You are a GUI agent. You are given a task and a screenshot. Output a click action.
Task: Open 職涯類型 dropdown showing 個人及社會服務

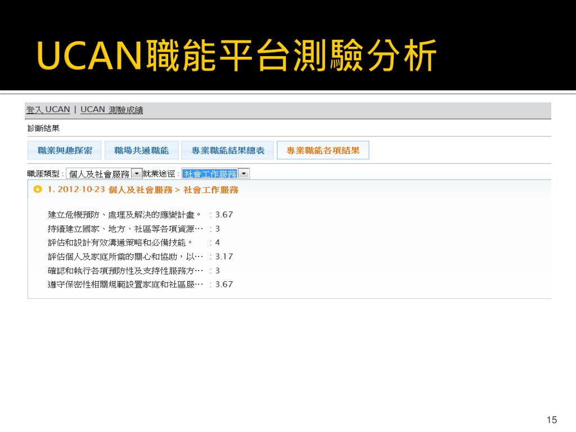(104, 174)
